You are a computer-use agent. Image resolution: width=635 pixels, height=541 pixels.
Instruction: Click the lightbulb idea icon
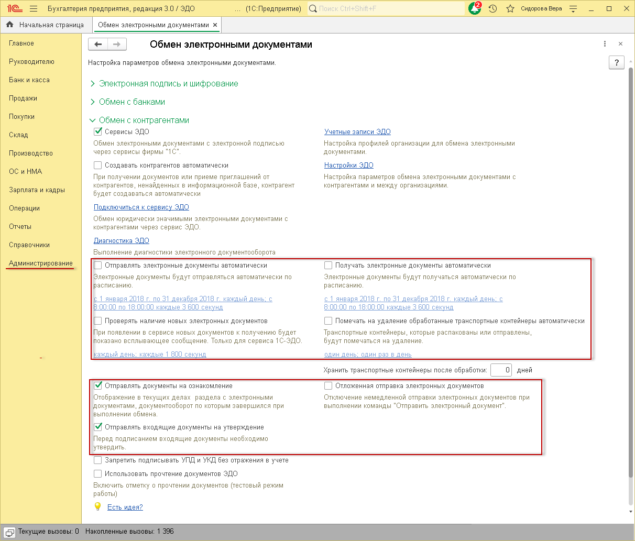click(97, 506)
